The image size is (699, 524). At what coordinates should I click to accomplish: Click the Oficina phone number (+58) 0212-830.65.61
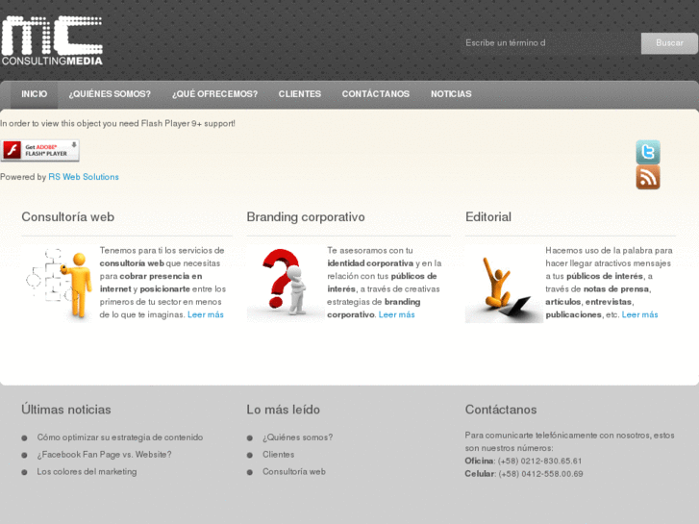[539, 461]
